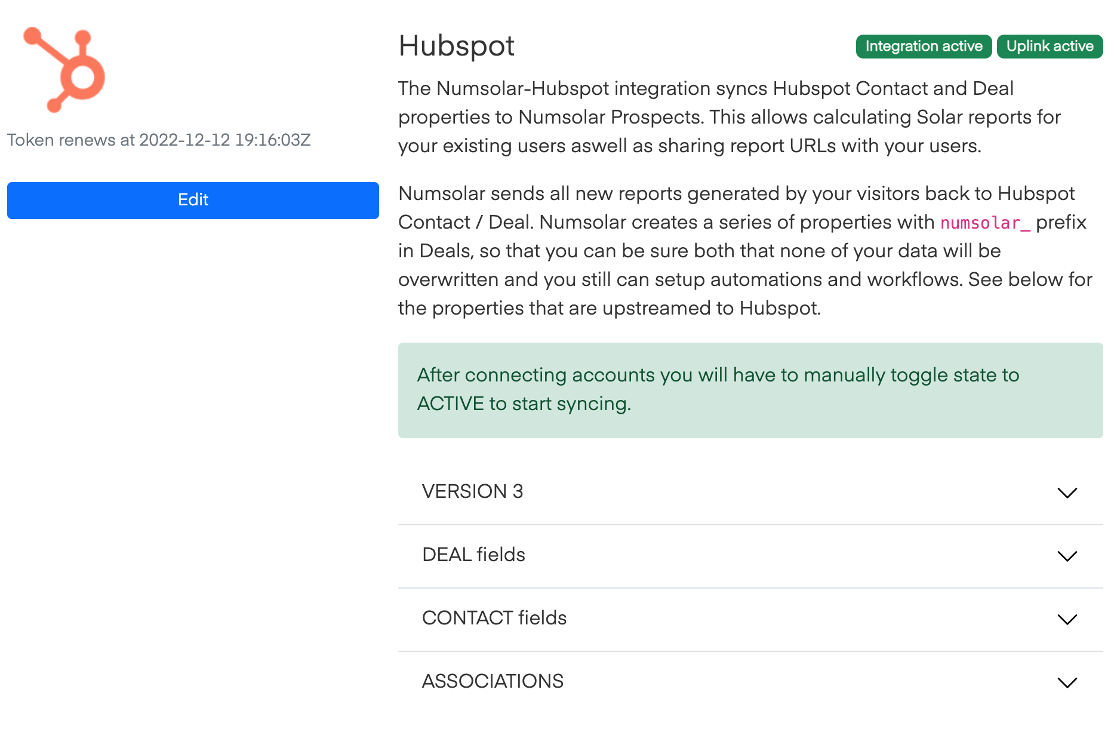Click the chevron next to ASSOCIATIONS
The image size is (1114, 745).
pyautogui.click(x=1067, y=682)
